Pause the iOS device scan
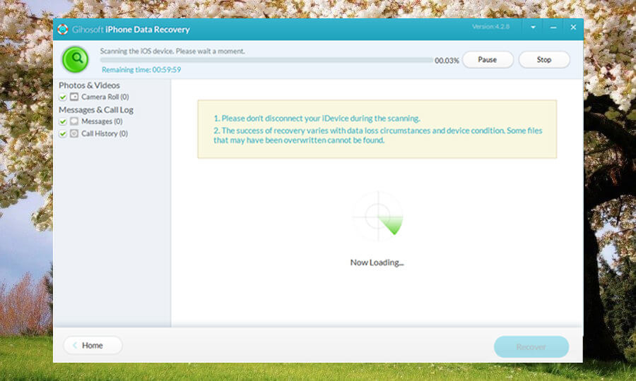This screenshot has height=381, width=636. 487,60
